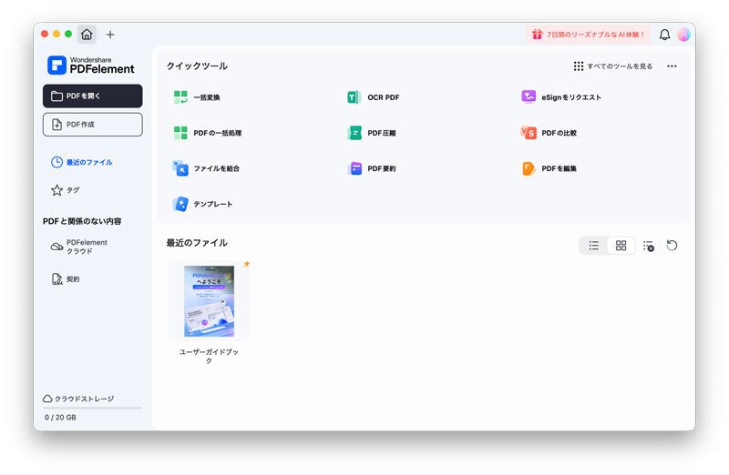Launch the PDFを編集 edit tool

[x=549, y=168]
